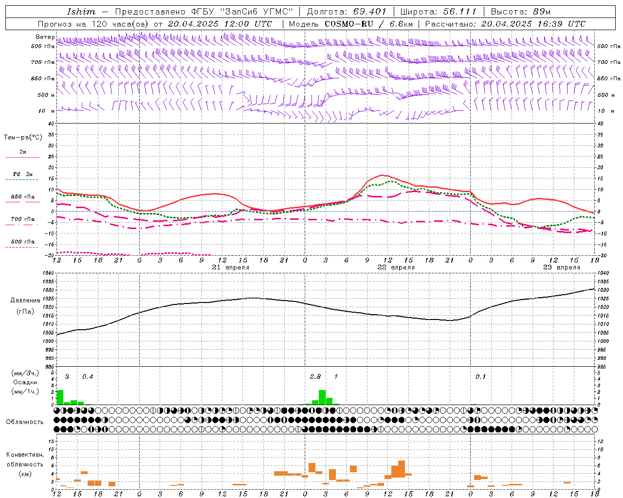Viewport: 623px width, 498px height.
Task: Select the precipitation total "2.8"
Action: pyautogui.click(x=315, y=377)
